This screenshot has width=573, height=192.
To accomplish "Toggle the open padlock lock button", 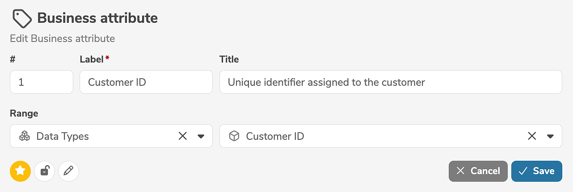I will [x=44, y=171].
